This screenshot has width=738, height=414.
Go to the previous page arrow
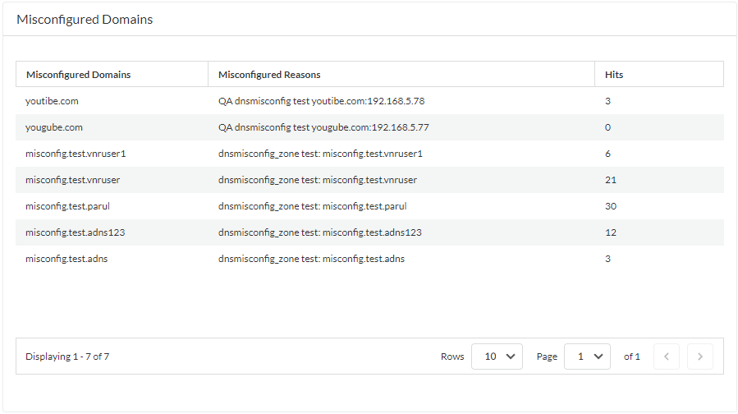coord(667,356)
